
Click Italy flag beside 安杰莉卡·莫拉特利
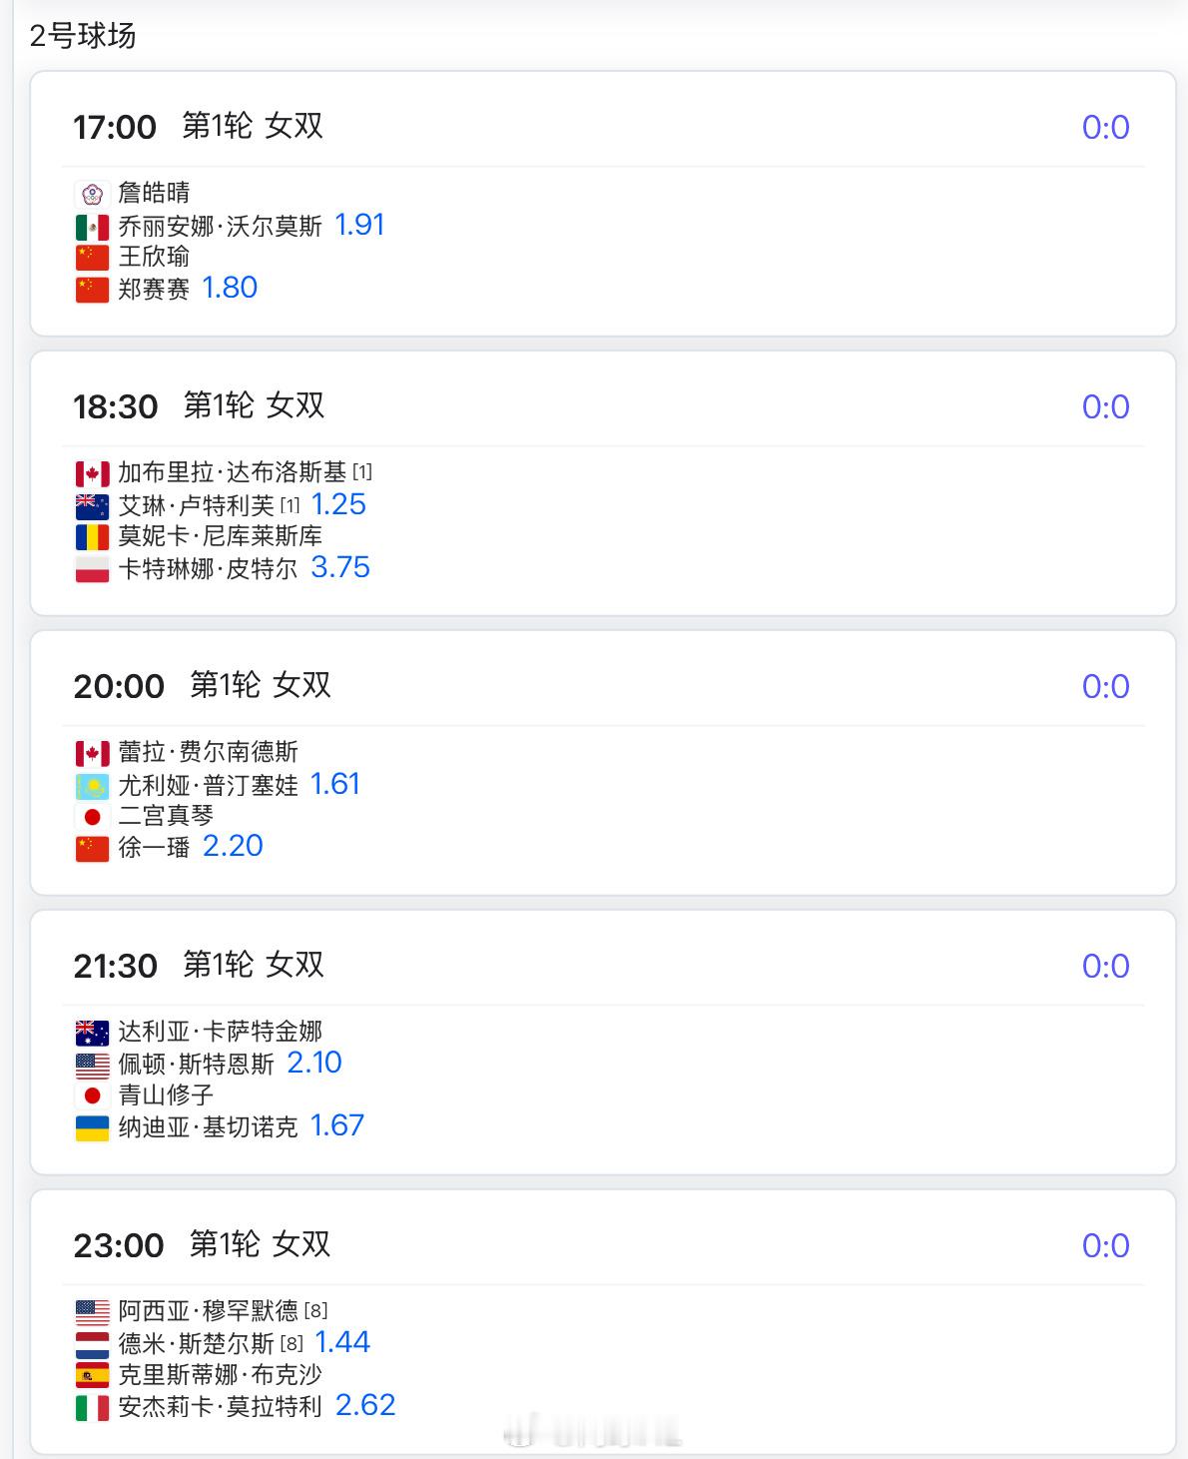92,1408
